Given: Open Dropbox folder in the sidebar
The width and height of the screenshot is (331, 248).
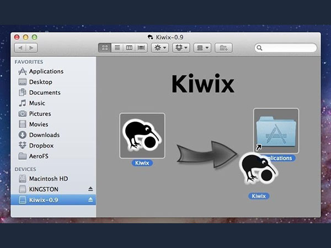Looking at the screenshot, I should coord(41,145).
